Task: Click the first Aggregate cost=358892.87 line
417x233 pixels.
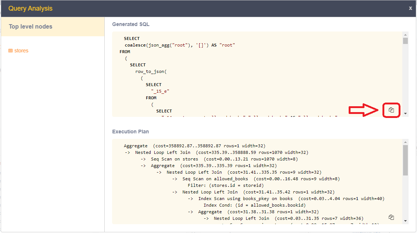Action: (x=195, y=146)
